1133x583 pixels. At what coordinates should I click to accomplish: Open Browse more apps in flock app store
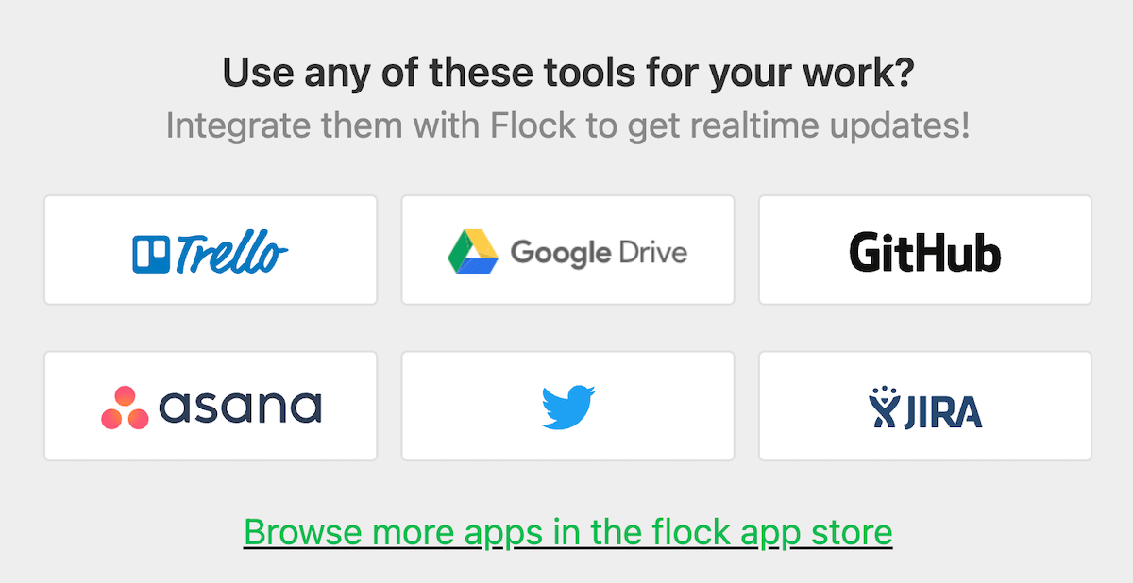(x=567, y=532)
